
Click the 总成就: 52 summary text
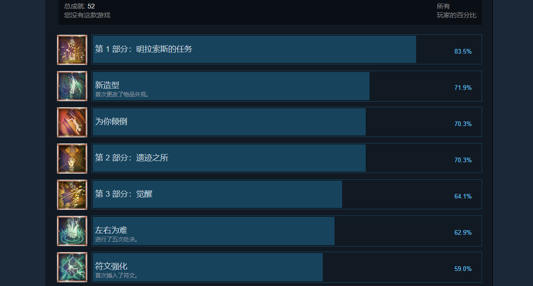(80, 6)
